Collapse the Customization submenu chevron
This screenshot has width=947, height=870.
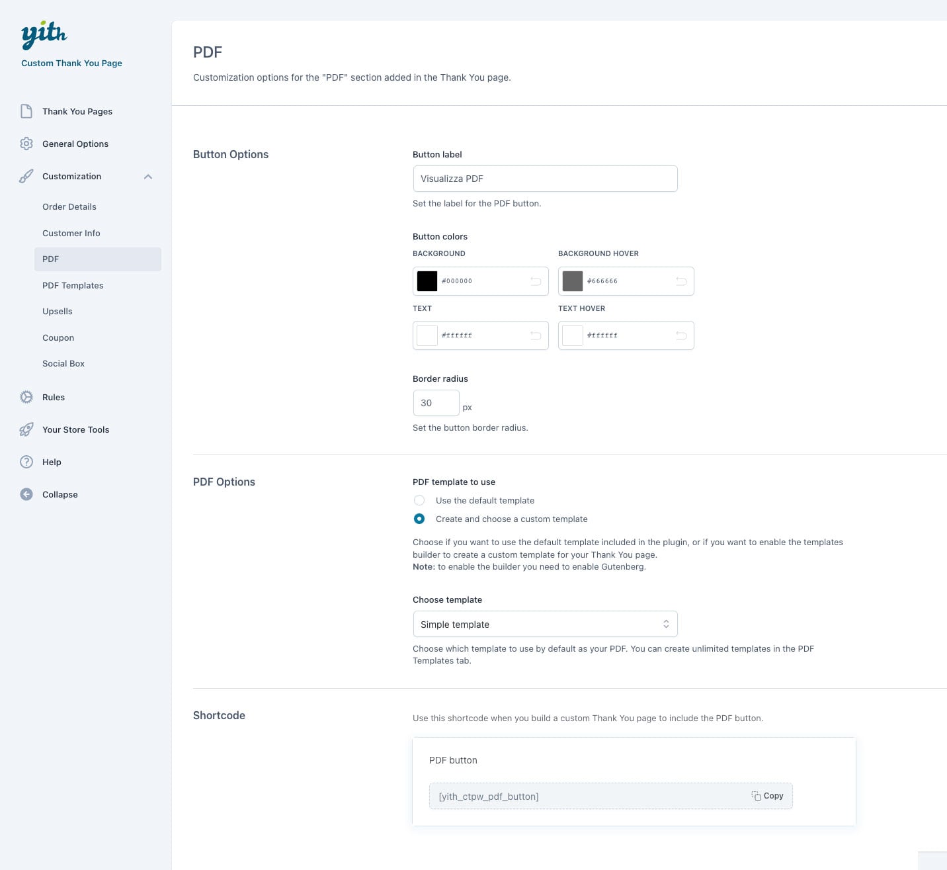point(148,177)
